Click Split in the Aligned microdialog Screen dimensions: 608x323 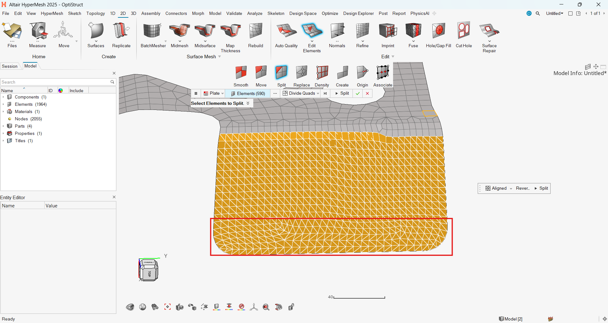coord(541,188)
